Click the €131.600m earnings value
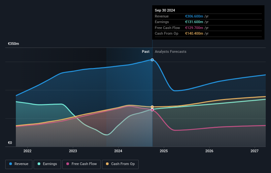This screenshot has width=271, height=173. pyautogui.click(x=194, y=22)
